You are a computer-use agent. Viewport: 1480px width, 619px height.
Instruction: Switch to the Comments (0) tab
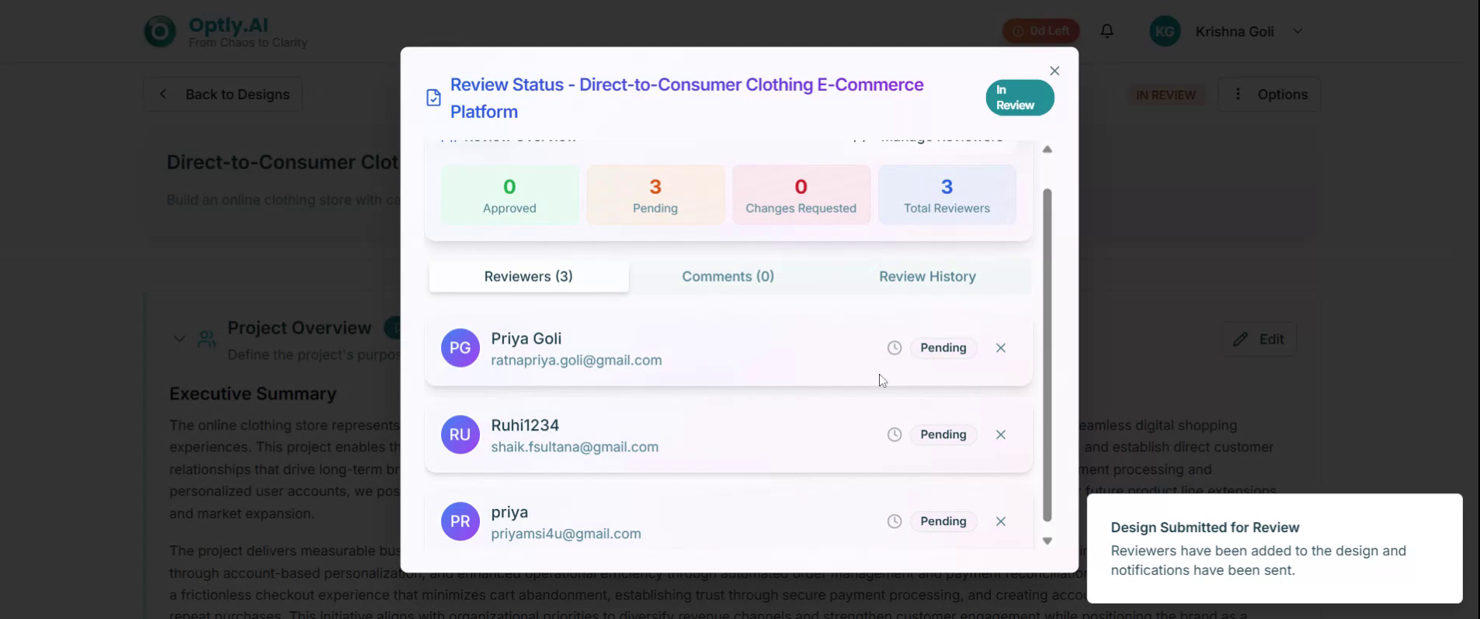coord(728,277)
